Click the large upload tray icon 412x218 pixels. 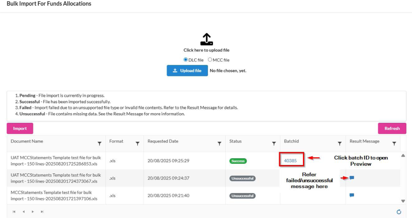(x=206, y=39)
